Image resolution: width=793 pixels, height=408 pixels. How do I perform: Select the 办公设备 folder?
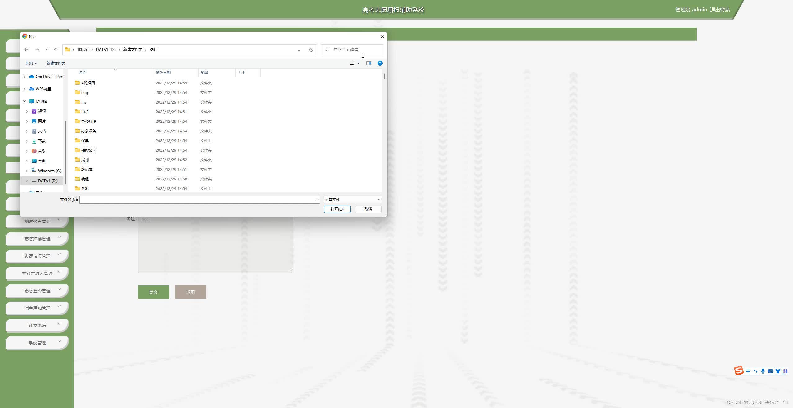click(86, 131)
